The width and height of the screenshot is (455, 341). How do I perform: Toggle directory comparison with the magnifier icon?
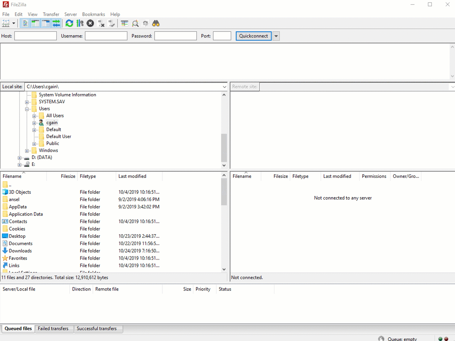[135, 23]
